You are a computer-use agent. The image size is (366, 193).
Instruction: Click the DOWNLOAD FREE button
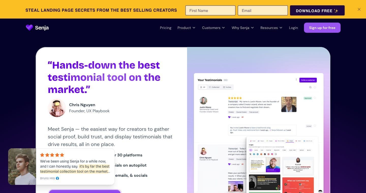(317, 10)
